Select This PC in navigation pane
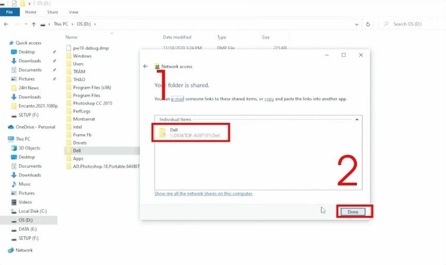The image size is (446, 265). click(23, 139)
